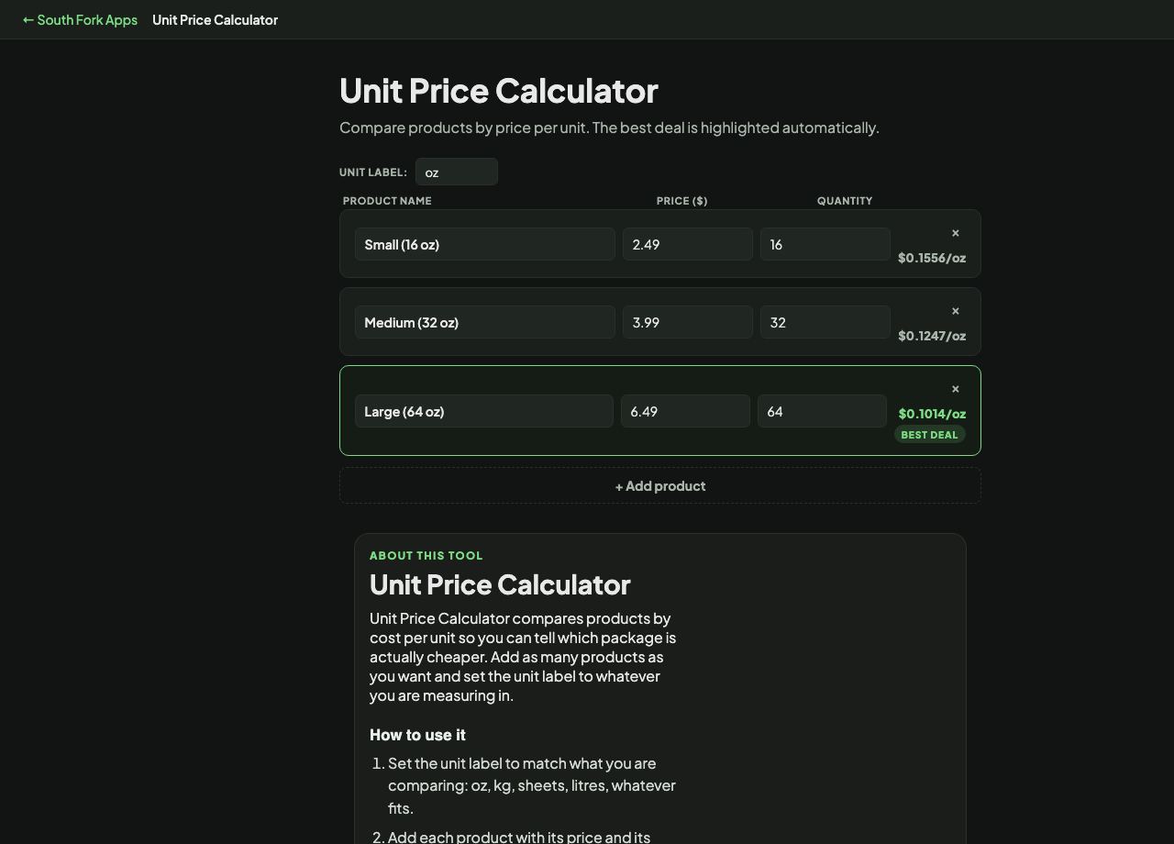This screenshot has width=1174, height=844.
Task: Edit the unit label field
Action: coord(457,172)
